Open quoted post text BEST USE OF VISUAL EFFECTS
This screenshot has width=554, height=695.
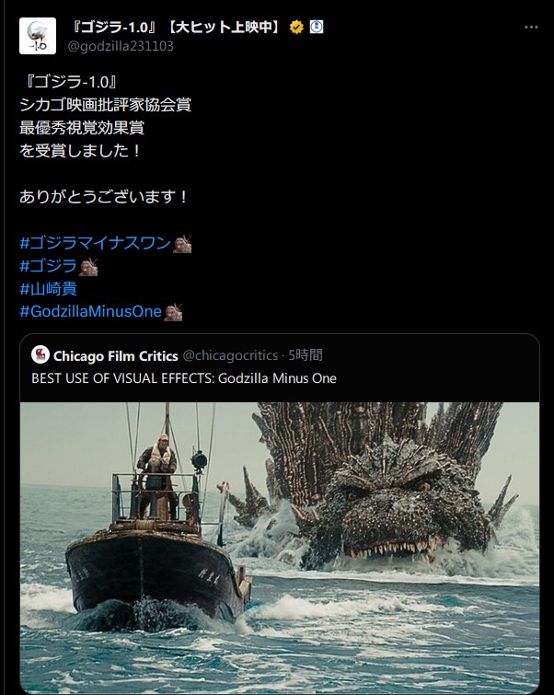point(184,378)
